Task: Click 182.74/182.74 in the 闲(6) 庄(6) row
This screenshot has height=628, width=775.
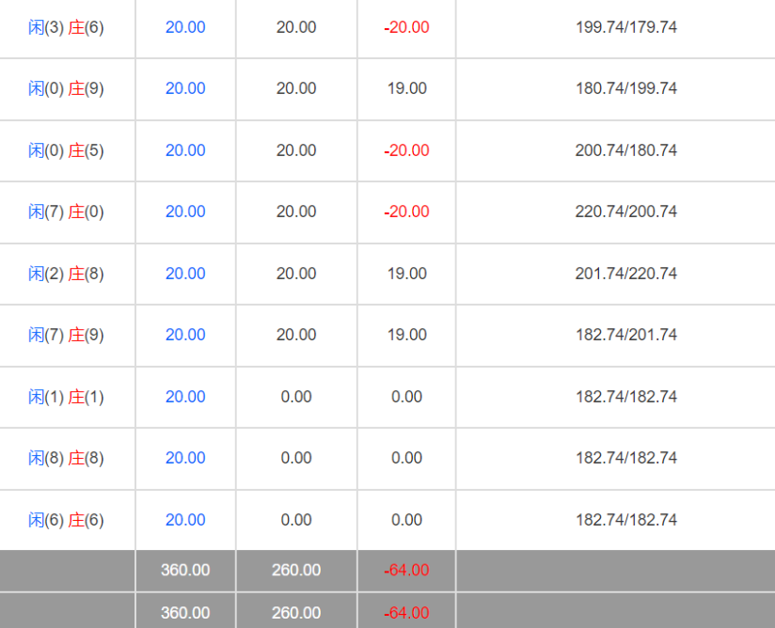Action: [x=626, y=519]
